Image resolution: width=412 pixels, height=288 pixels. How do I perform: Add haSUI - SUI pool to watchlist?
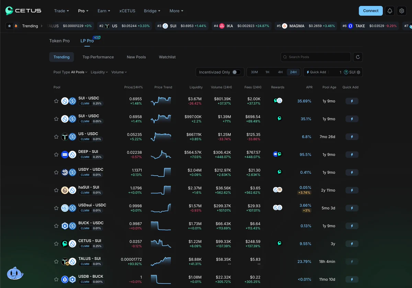click(56, 190)
